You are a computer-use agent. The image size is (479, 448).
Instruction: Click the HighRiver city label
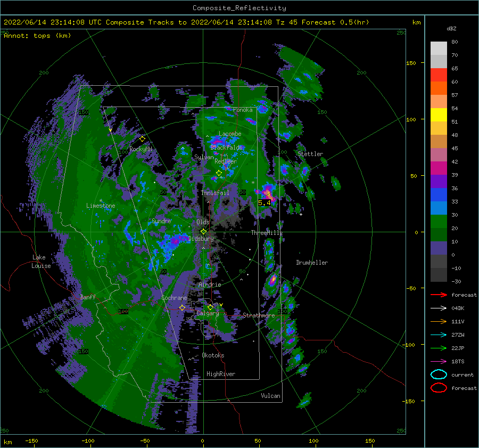click(x=220, y=374)
